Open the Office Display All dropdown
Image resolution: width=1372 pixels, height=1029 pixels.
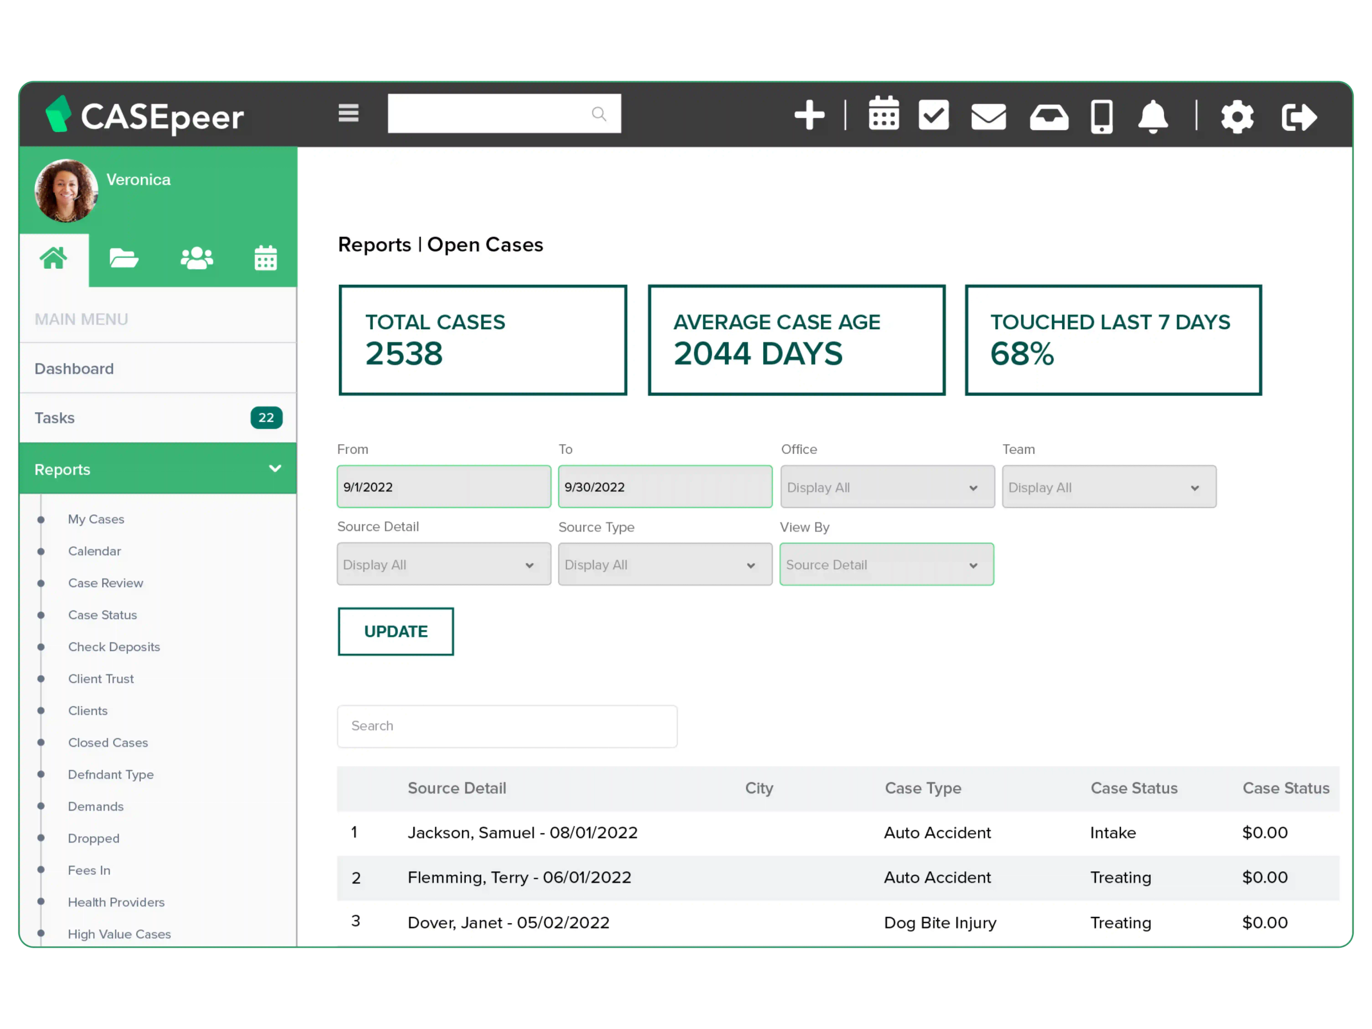(x=887, y=487)
